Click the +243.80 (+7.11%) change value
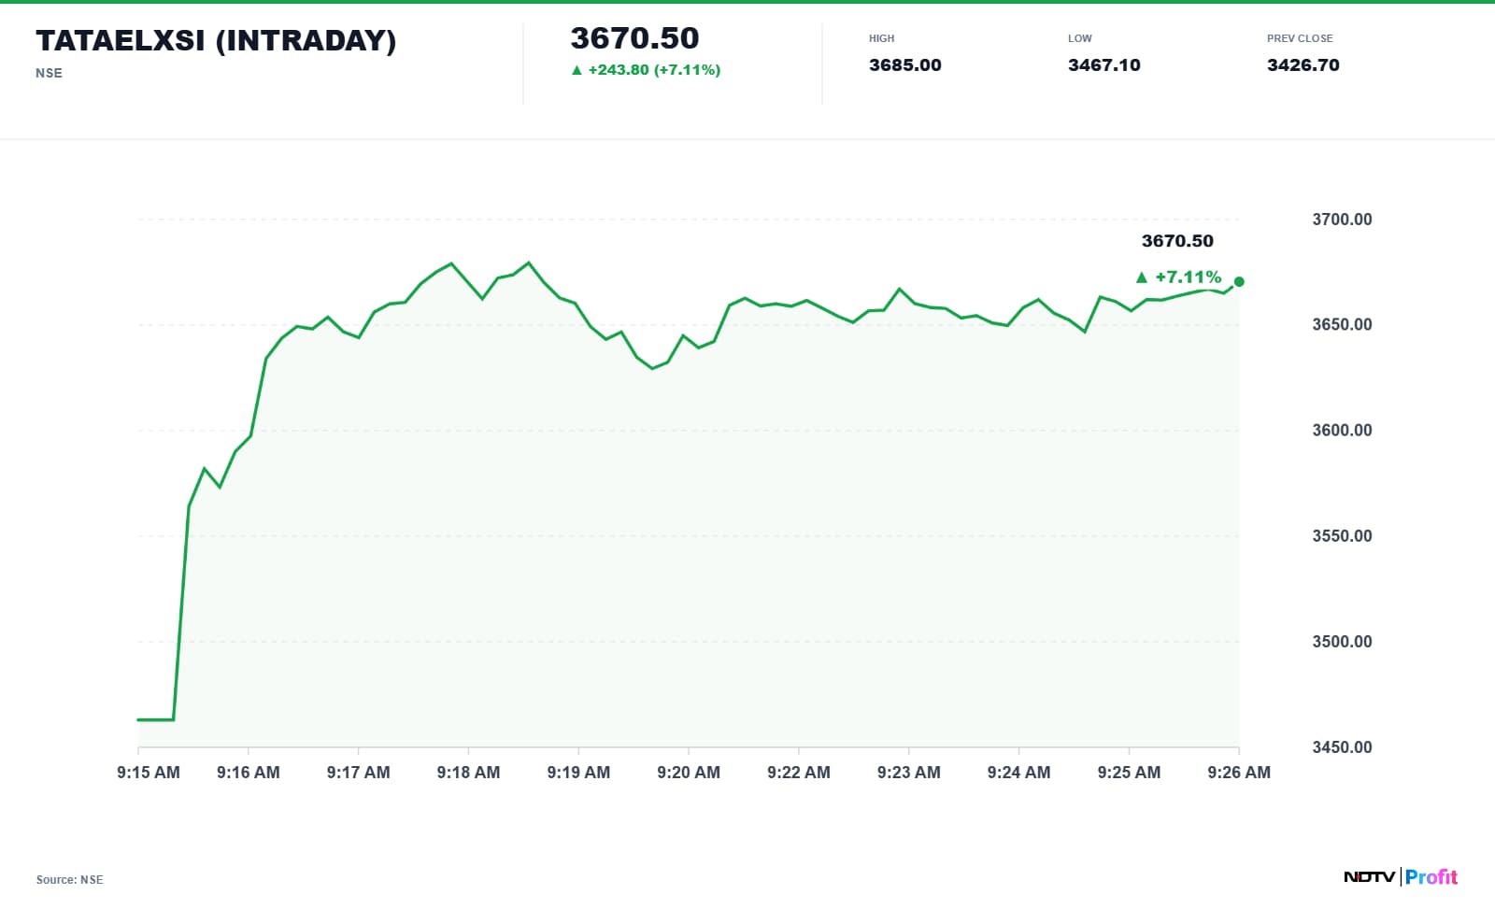This screenshot has width=1495, height=923. [654, 70]
